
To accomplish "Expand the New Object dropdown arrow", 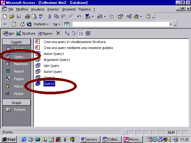I will point(141,16).
